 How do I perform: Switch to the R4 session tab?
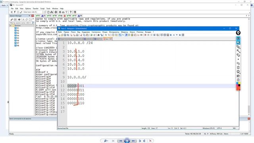point(55,16)
